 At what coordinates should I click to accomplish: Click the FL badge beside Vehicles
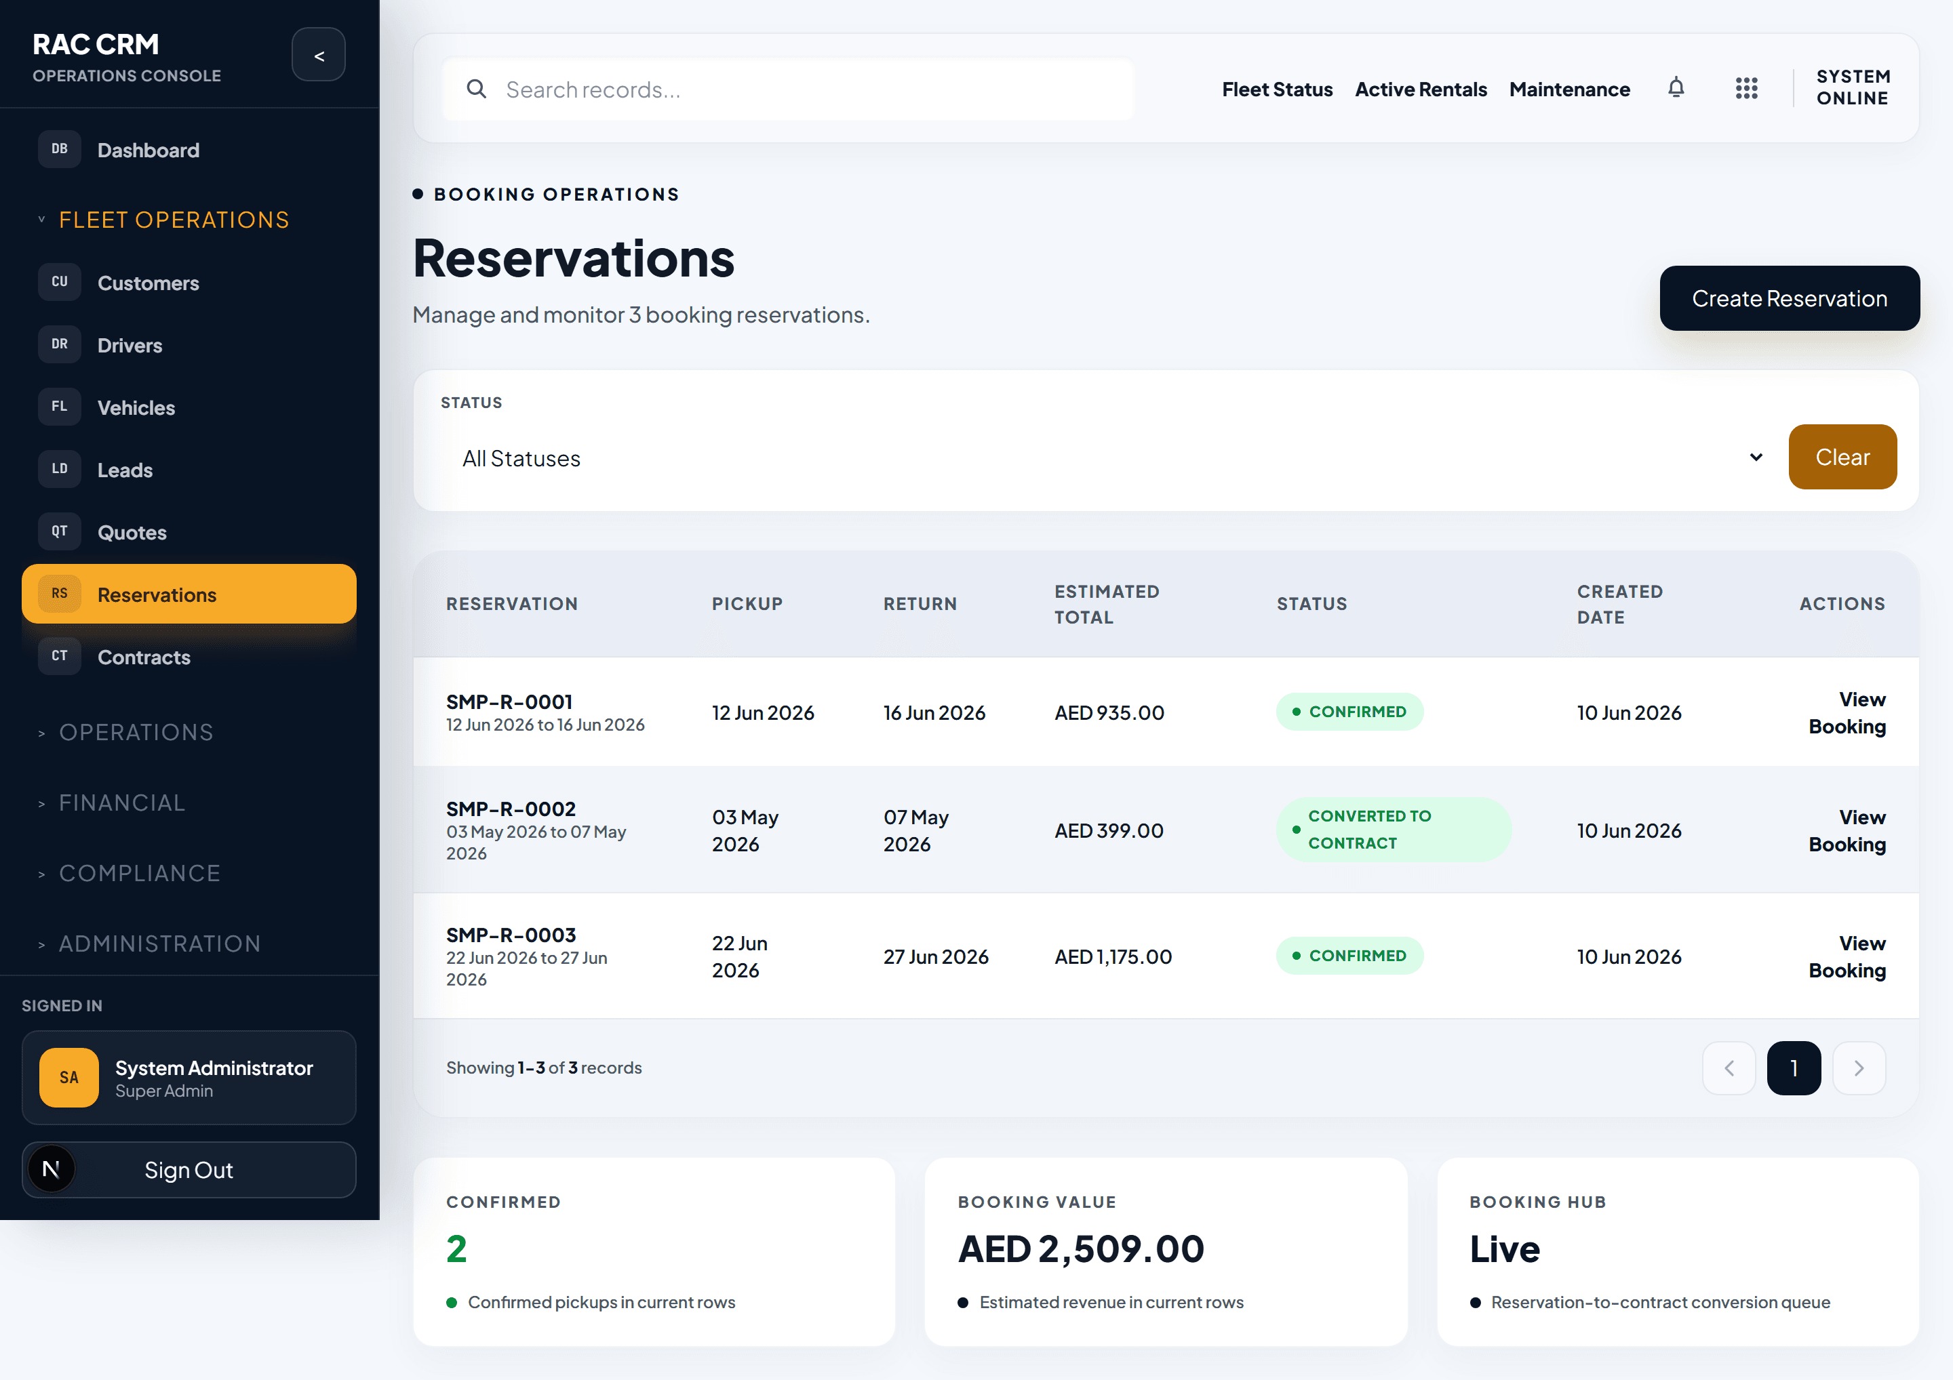[60, 407]
